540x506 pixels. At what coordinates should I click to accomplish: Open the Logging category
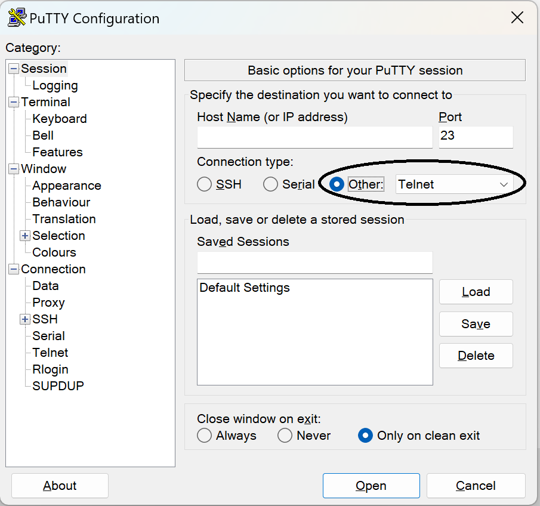(55, 85)
